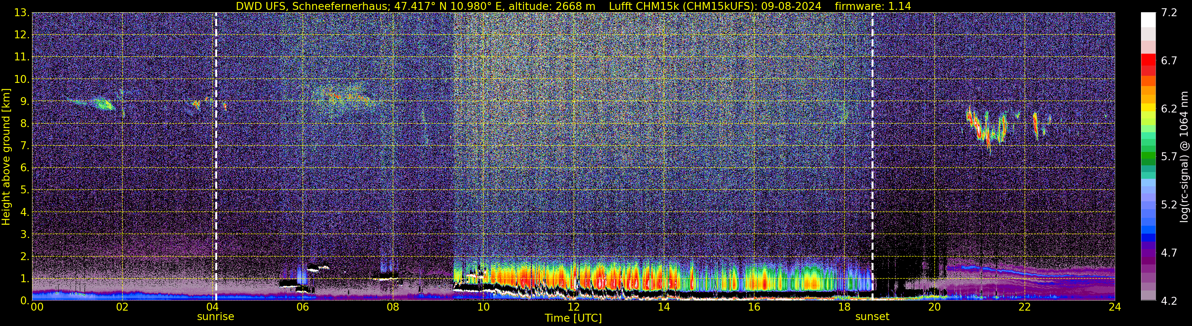Click the time axis tick '12'
Screen dimensions: 1192x326
tap(573, 307)
